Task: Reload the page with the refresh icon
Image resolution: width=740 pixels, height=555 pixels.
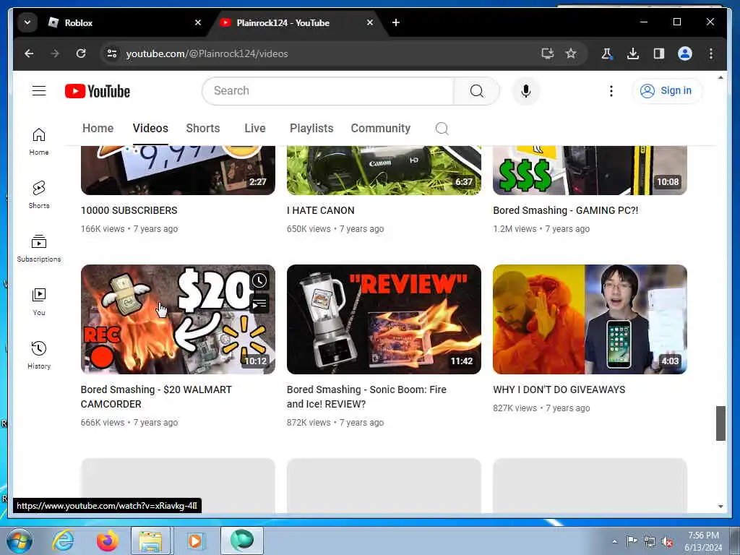Action: (81, 53)
